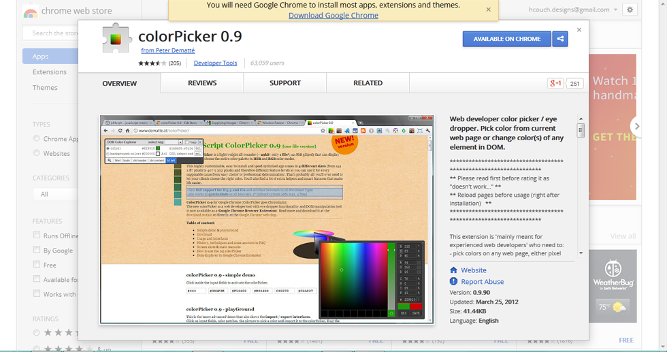Select the Chrome Apps radio button

pyautogui.click(x=37, y=138)
